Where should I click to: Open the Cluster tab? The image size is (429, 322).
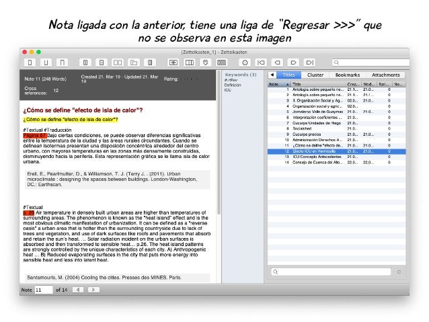[x=315, y=75]
